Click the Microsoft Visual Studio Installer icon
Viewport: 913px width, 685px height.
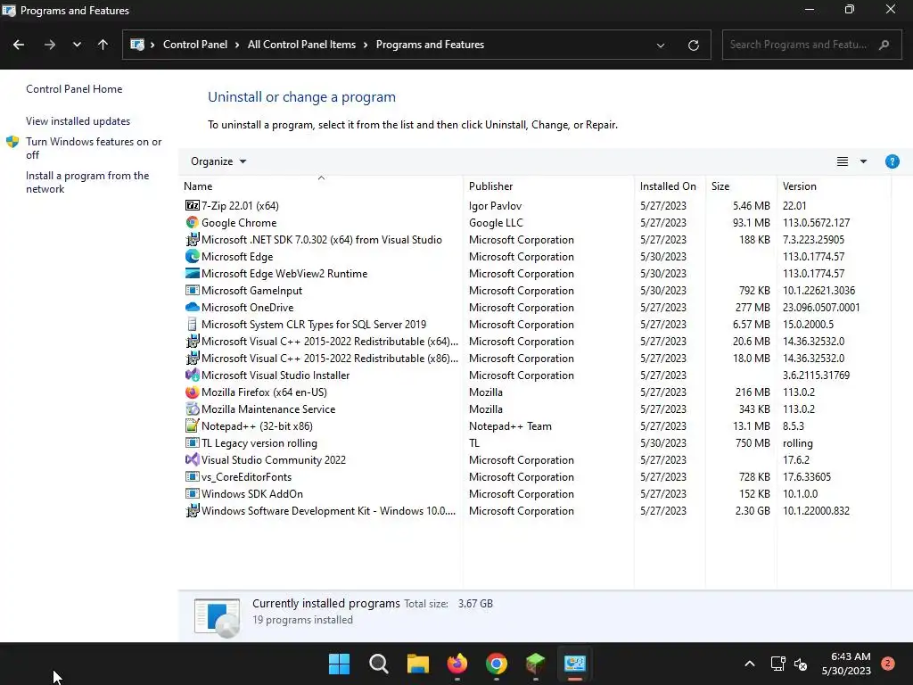click(193, 376)
